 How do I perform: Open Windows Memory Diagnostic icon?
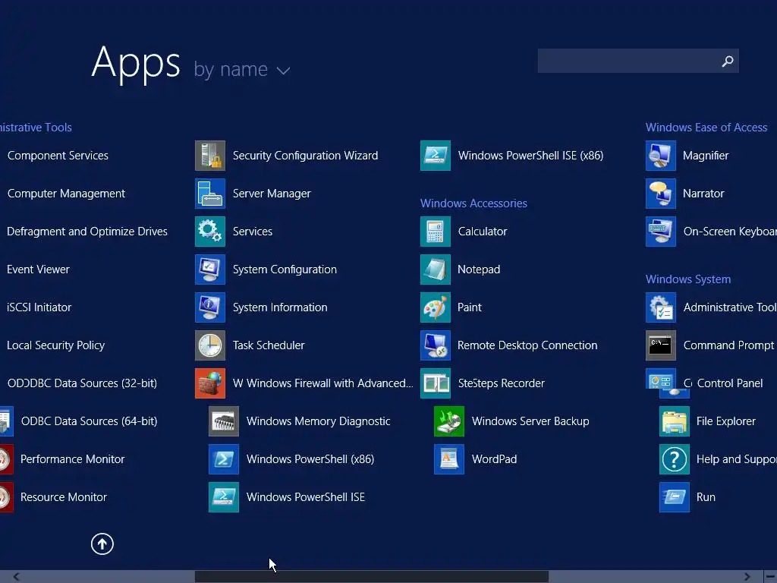[x=224, y=421]
